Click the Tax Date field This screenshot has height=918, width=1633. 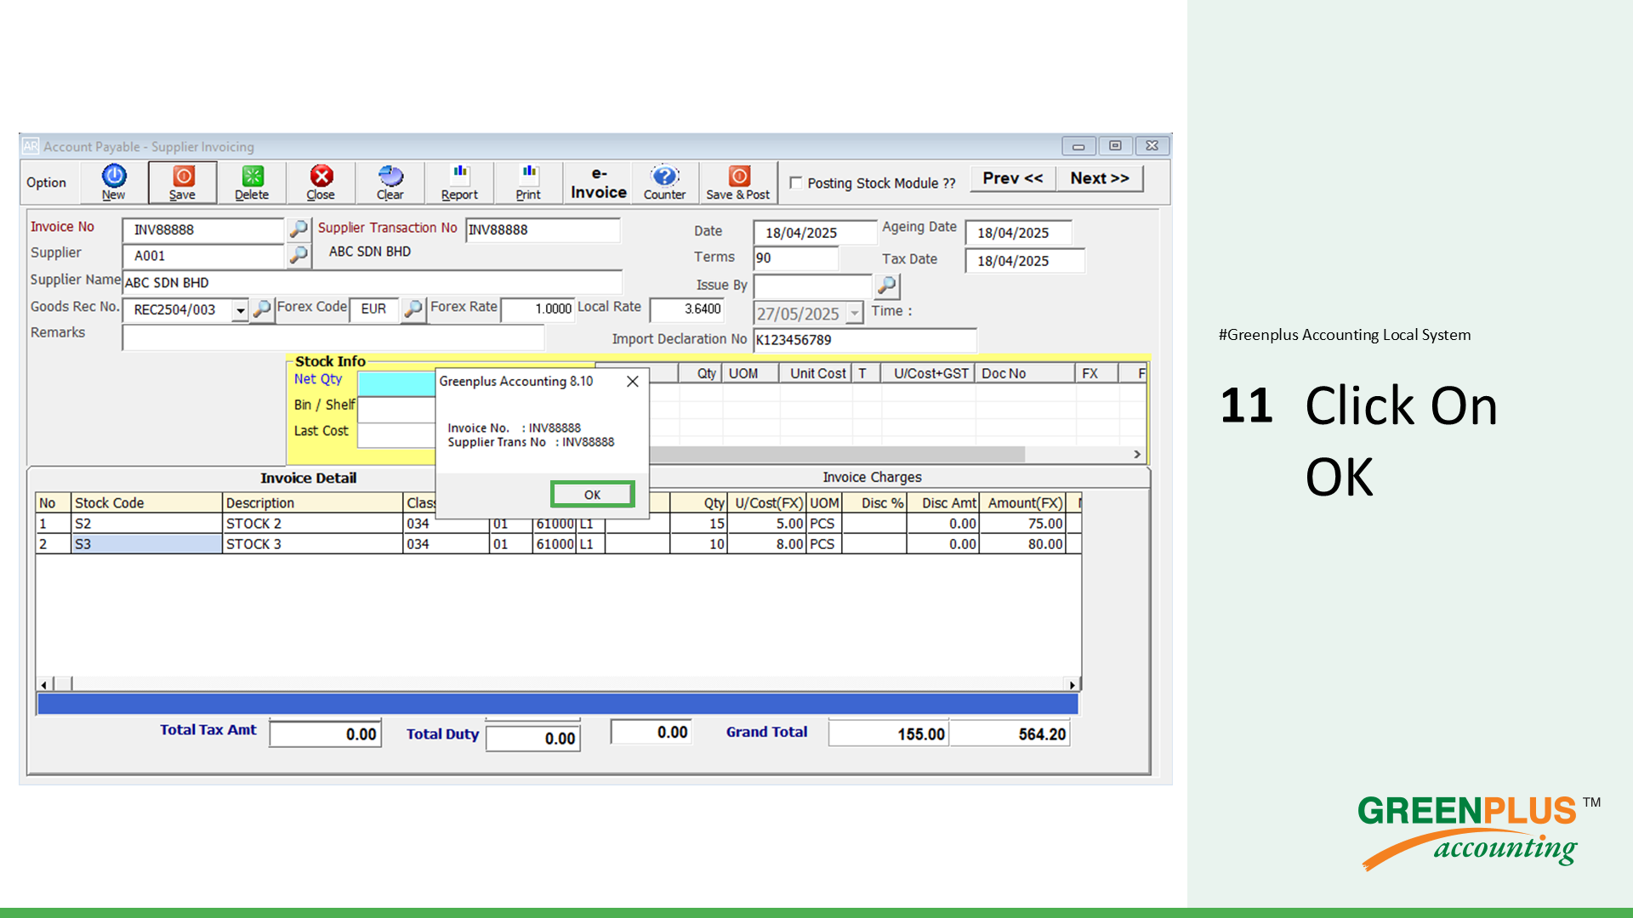tap(1025, 261)
